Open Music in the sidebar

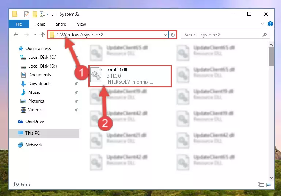tap(34, 92)
